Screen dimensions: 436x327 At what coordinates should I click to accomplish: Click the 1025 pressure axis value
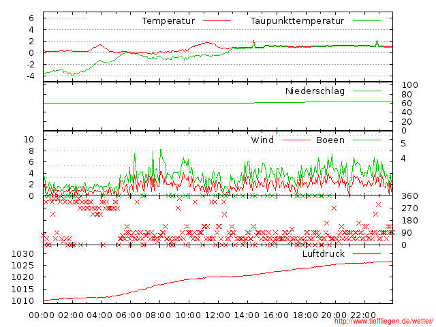[x=22, y=265]
